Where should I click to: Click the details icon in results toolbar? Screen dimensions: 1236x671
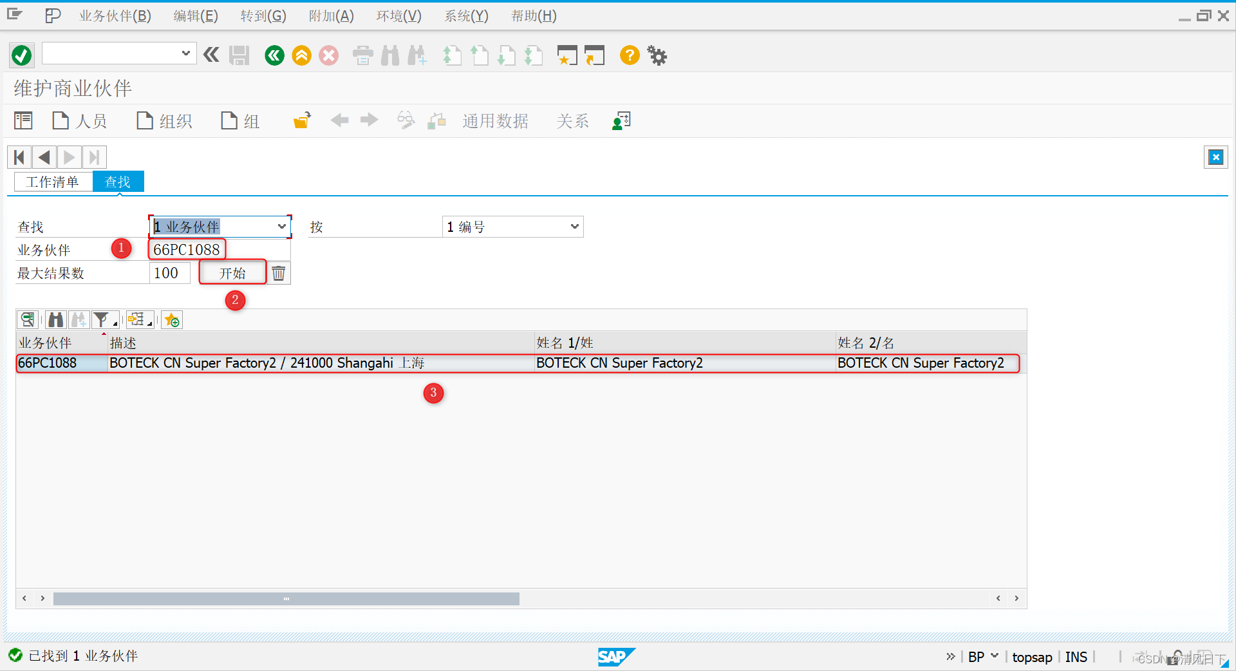pos(28,319)
